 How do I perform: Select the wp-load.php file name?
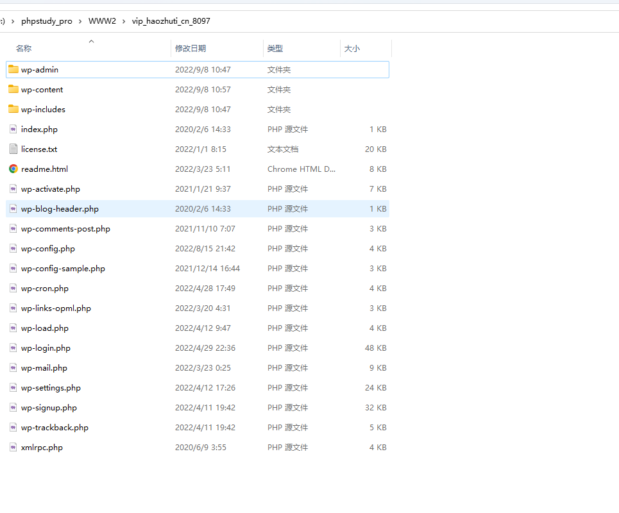click(x=45, y=328)
